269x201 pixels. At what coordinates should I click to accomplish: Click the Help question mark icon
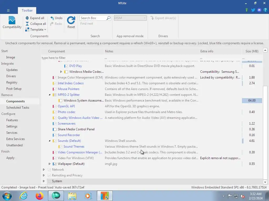(265, 10)
